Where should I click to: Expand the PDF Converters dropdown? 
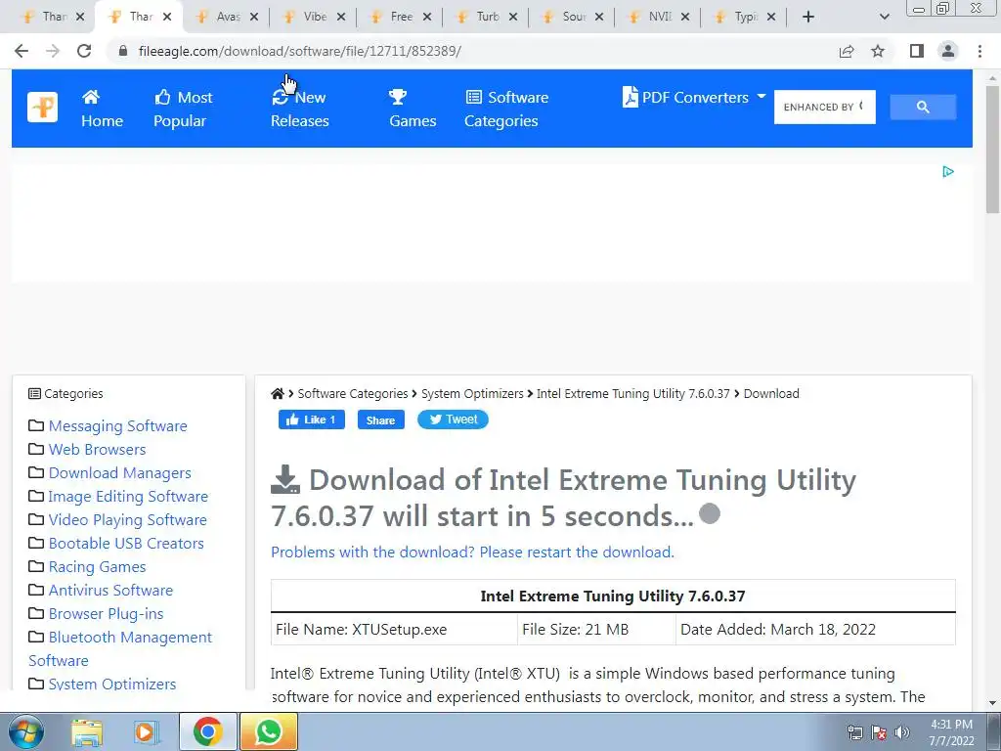[694, 97]
